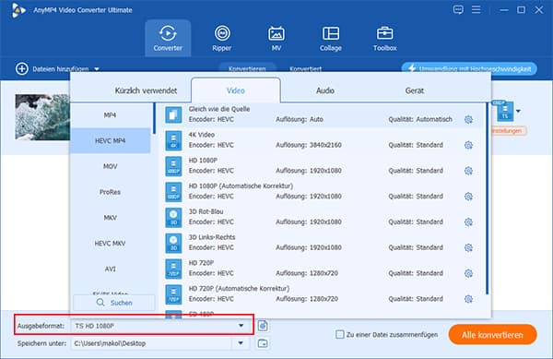Click the HD 1080P preset icon
Image resolution: width=553 pixels, height=359 pixels.
point(173,166)
